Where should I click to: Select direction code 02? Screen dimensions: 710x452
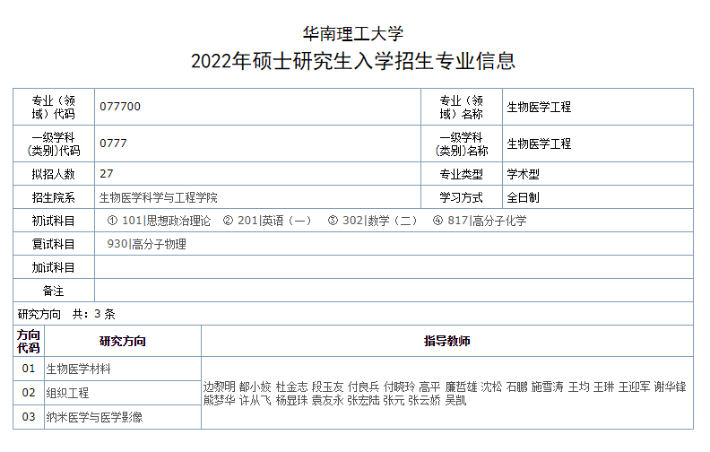(x=29, y=393)
